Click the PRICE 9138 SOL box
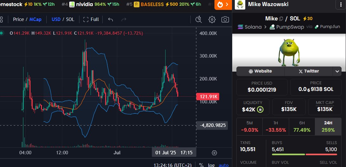Image resolution: width=346 pixels, height=167 pixels. click(316, 87)
